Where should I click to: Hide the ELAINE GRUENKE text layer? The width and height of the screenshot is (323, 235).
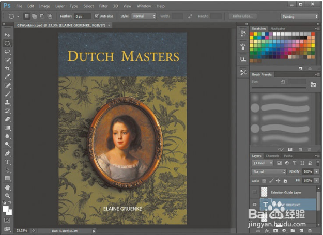pos(255,205)
